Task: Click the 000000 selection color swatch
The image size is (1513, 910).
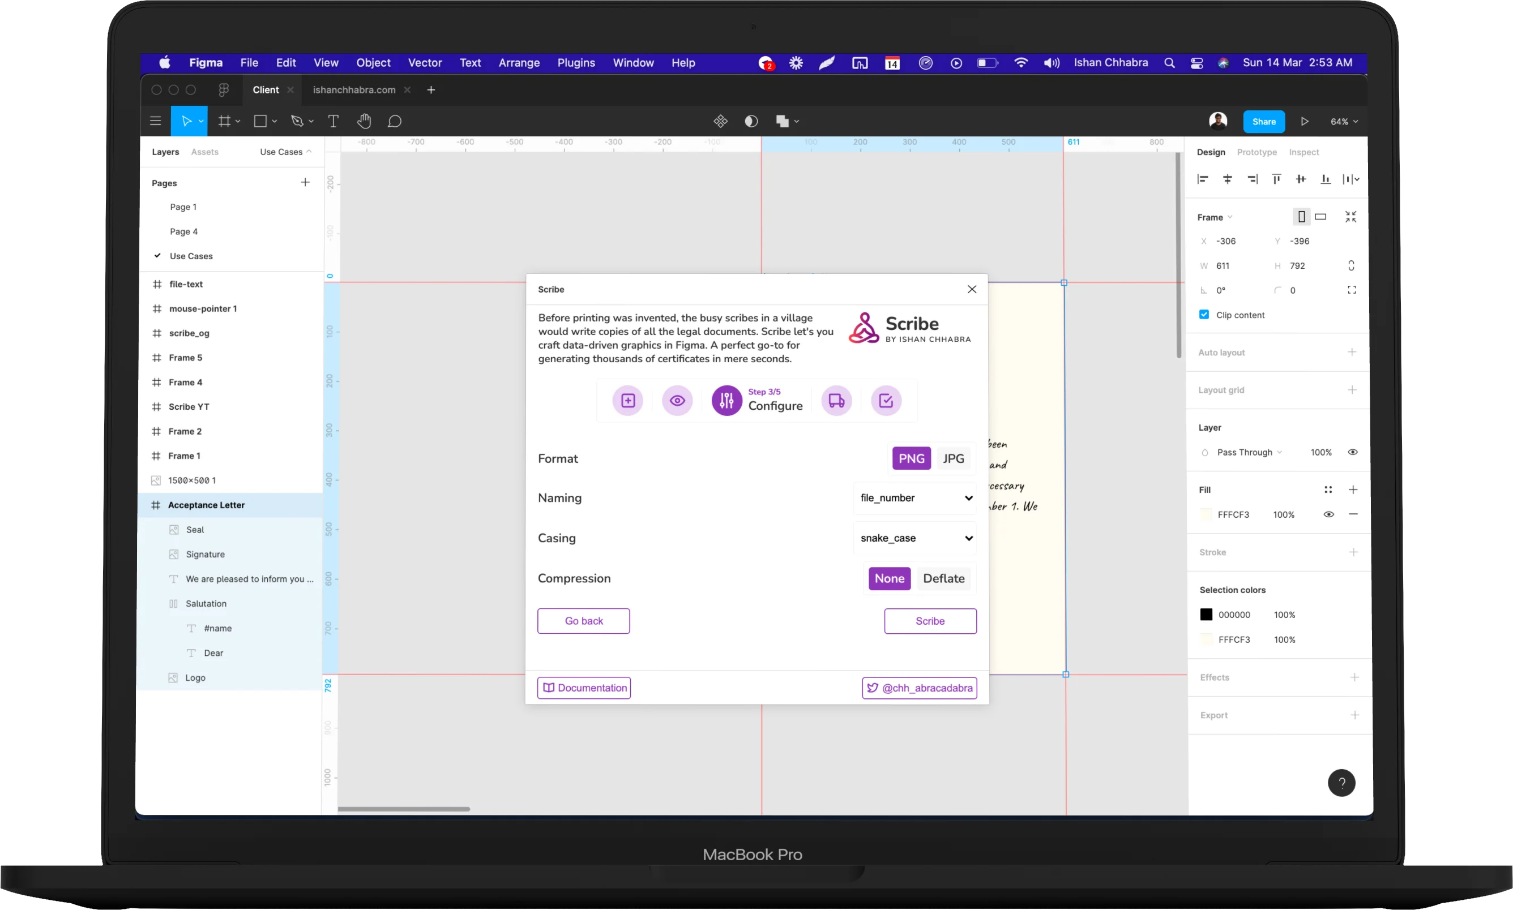Action: [x=1206, y=615]
